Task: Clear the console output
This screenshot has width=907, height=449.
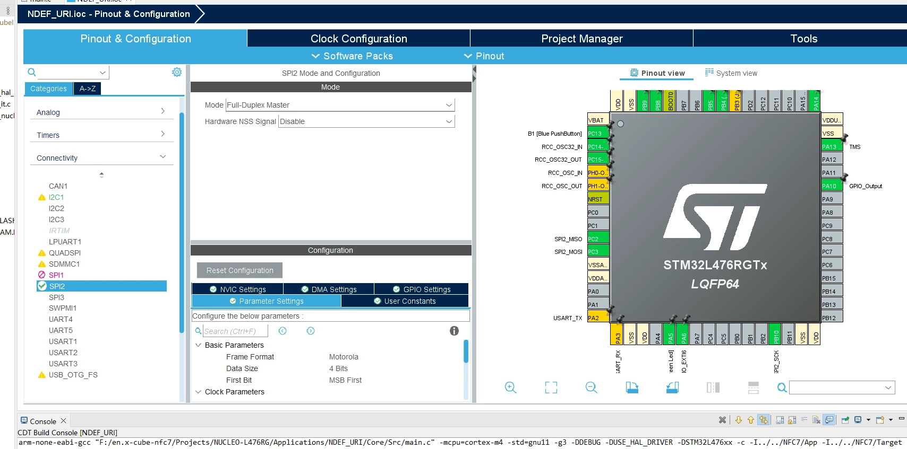Action: (x=816, y=420)
